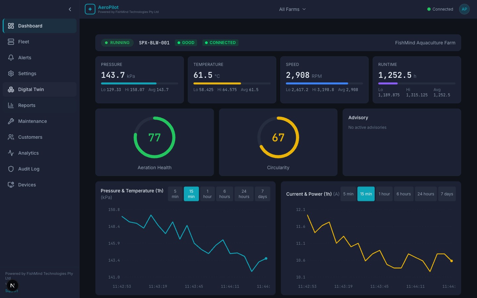Click the Reports bar chart icon
Viewport: 477px width, 298px height.
[x=11, y=105]
